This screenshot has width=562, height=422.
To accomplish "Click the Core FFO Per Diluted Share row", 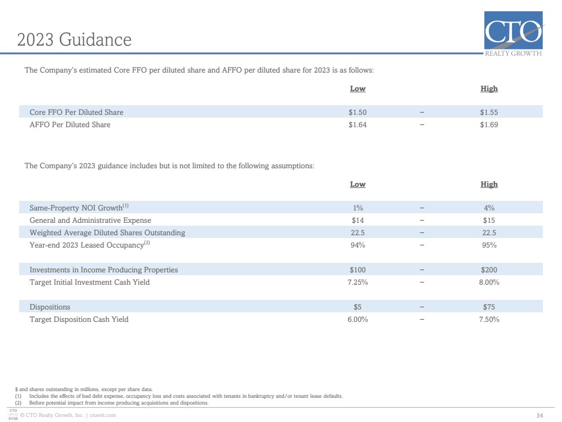I will tap(281, 112).
